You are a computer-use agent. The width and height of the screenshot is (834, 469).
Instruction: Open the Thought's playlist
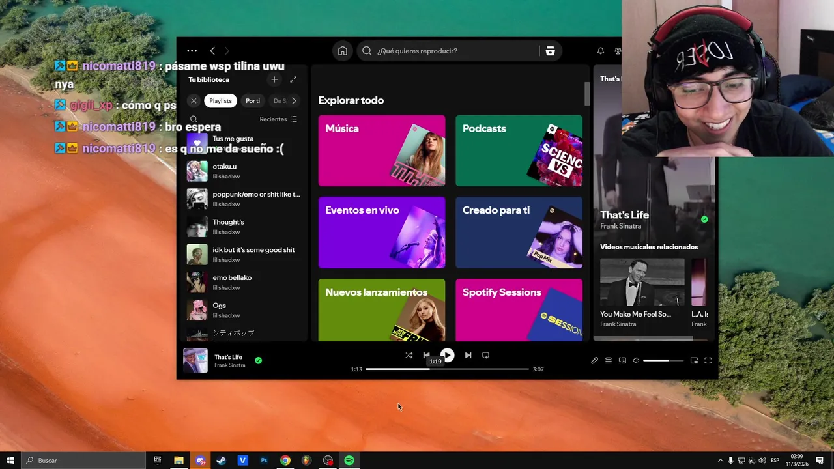point(242,227)
